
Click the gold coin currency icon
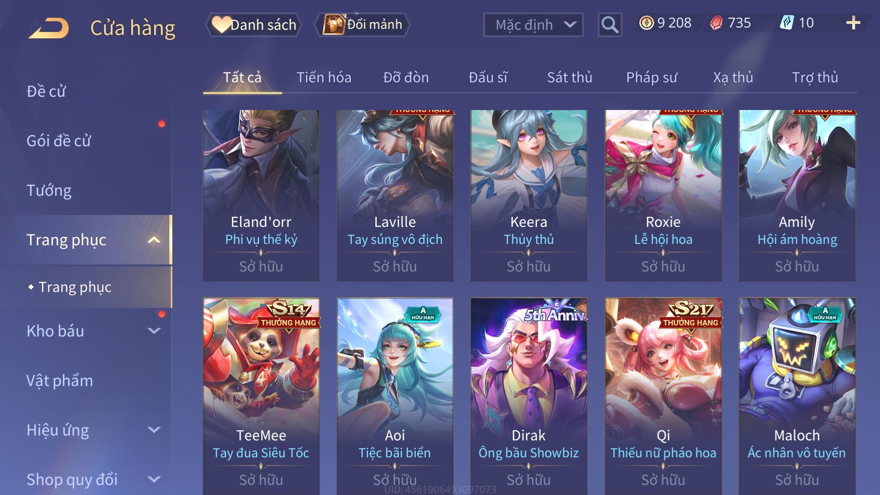tap(646, 23)
